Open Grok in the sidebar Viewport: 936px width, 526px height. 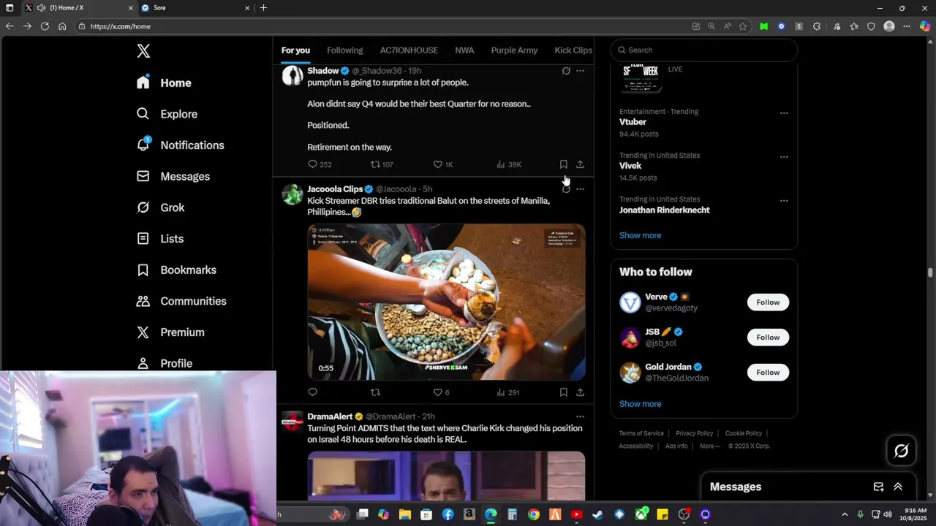(x=160, y=207)
